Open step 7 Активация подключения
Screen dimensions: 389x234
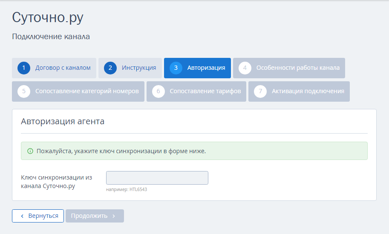[299, 91]
